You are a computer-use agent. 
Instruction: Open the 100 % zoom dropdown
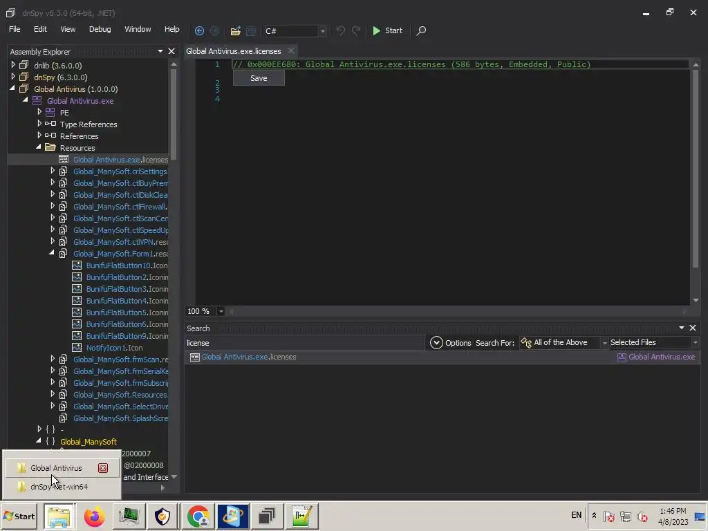pyautogui.click(x=221, y=311)
